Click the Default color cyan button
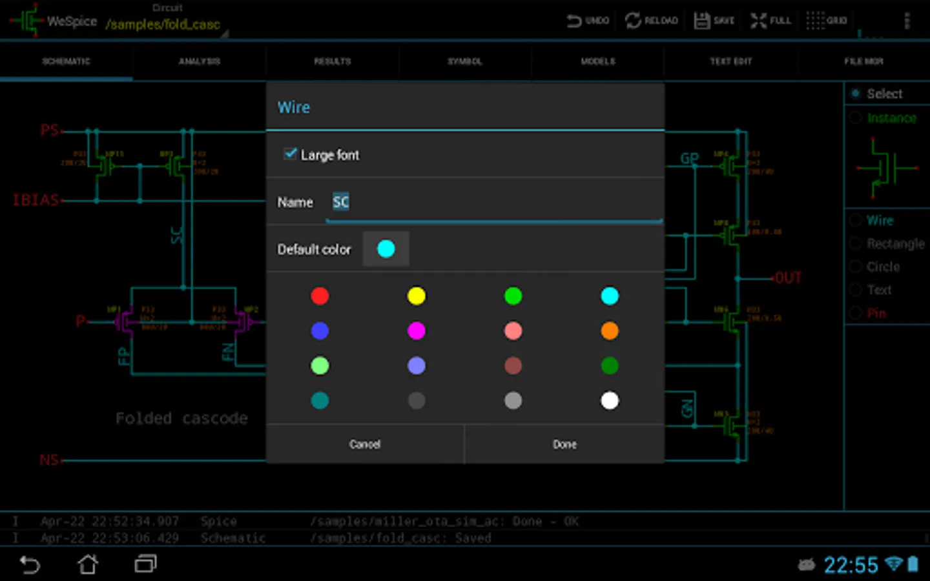Image resolution: width=930 pixels, height=581 pixels. (x=386, y=249)
